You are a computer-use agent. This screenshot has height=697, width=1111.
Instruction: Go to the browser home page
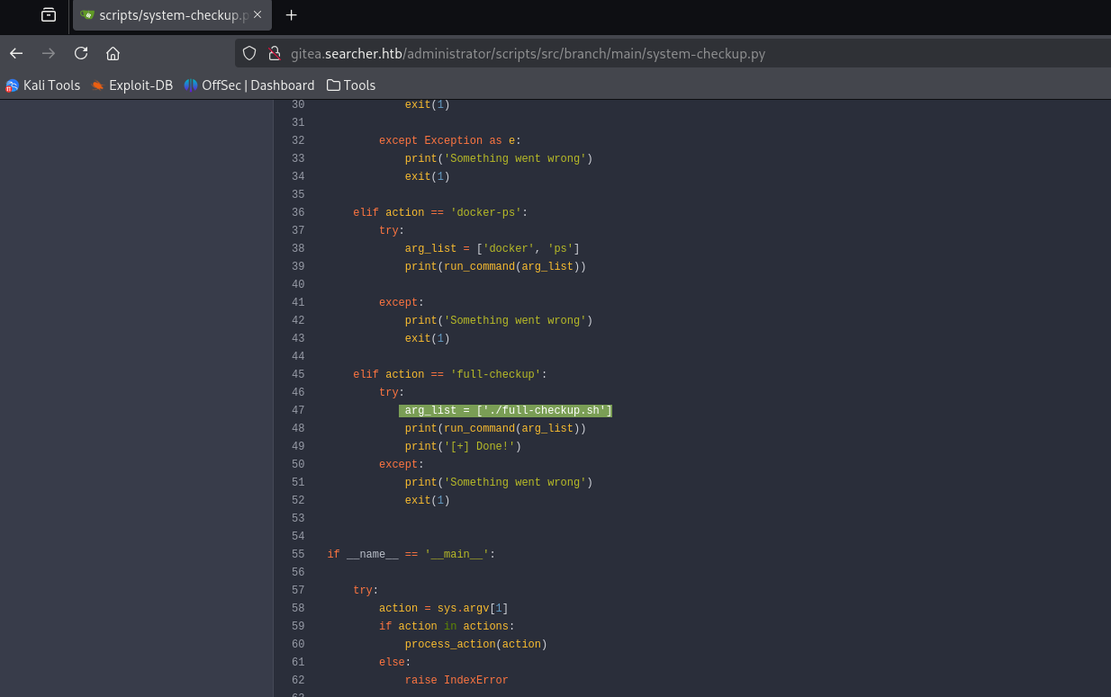tap(113, 53)
